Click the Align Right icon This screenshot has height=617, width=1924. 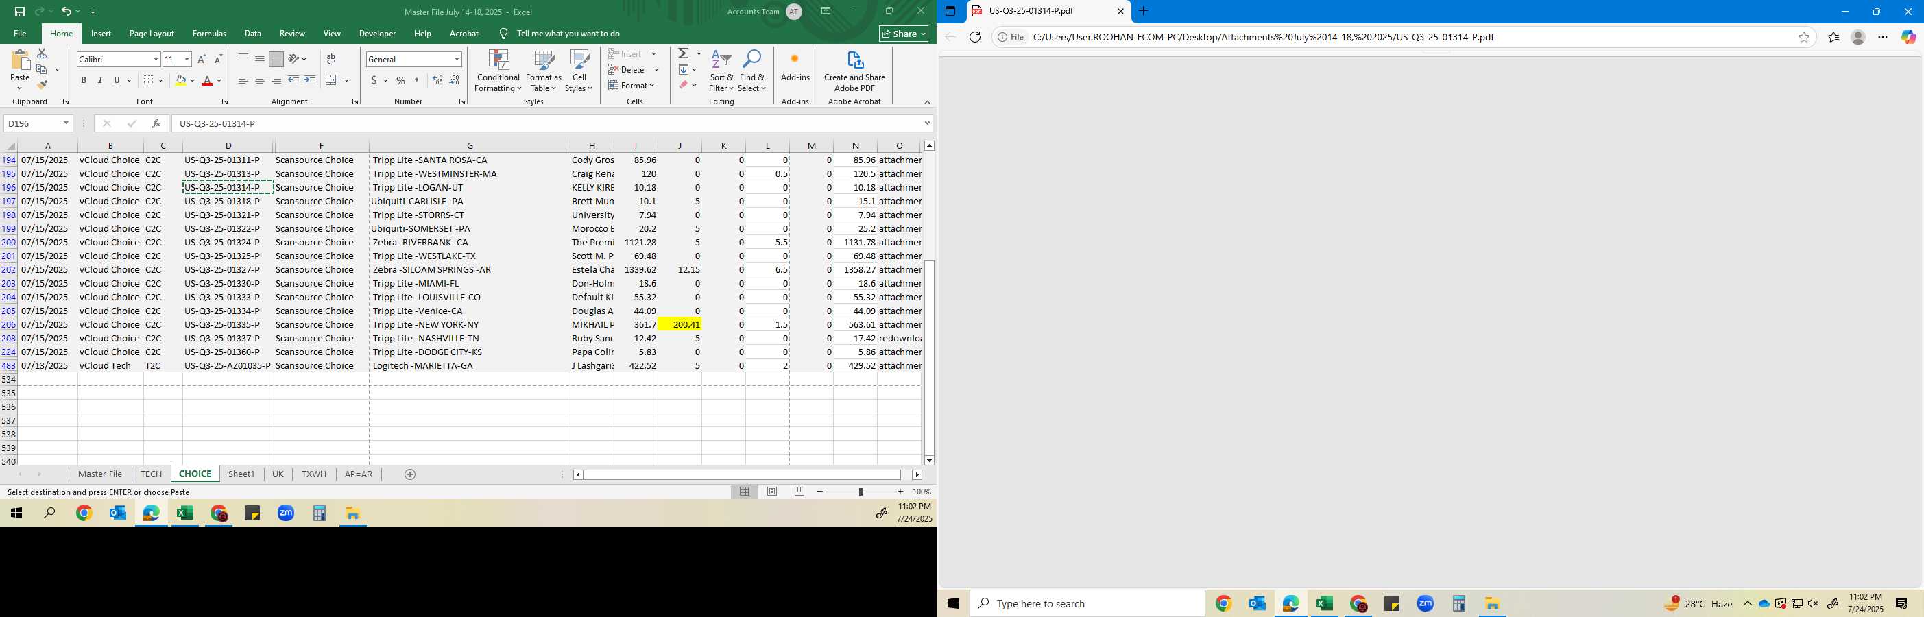(276, 80)
